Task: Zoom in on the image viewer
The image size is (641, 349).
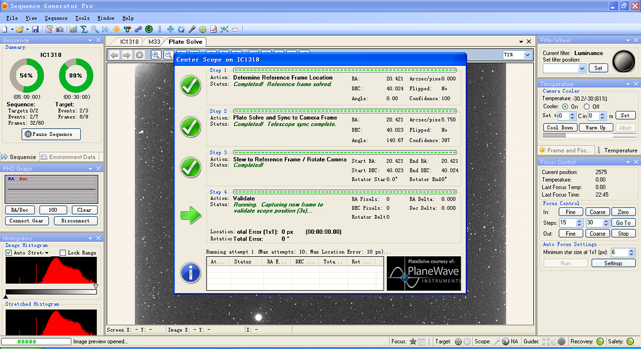Action: 156,55
